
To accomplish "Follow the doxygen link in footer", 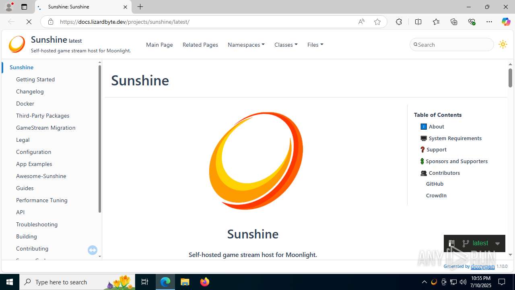I will (x=483, y=267).
